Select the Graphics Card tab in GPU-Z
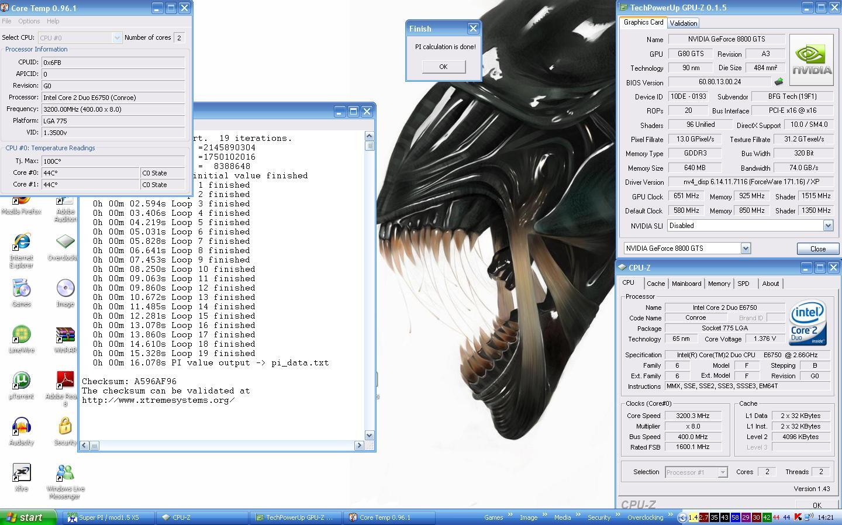This screenshot has height=525, width=842. pos(643,22)
